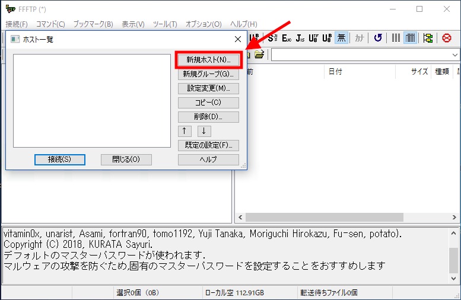Click the remote pane horizontal scrollbar thumb
The width and height of the screenshot is (461, 300).
325,218
